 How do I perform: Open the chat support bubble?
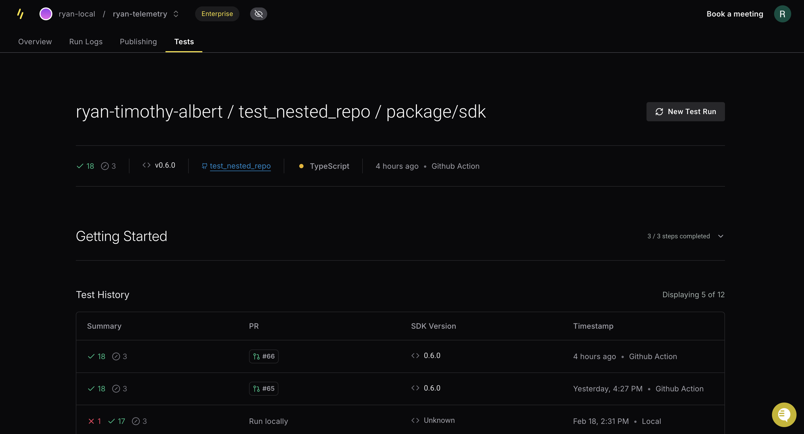tap(784, 414)
